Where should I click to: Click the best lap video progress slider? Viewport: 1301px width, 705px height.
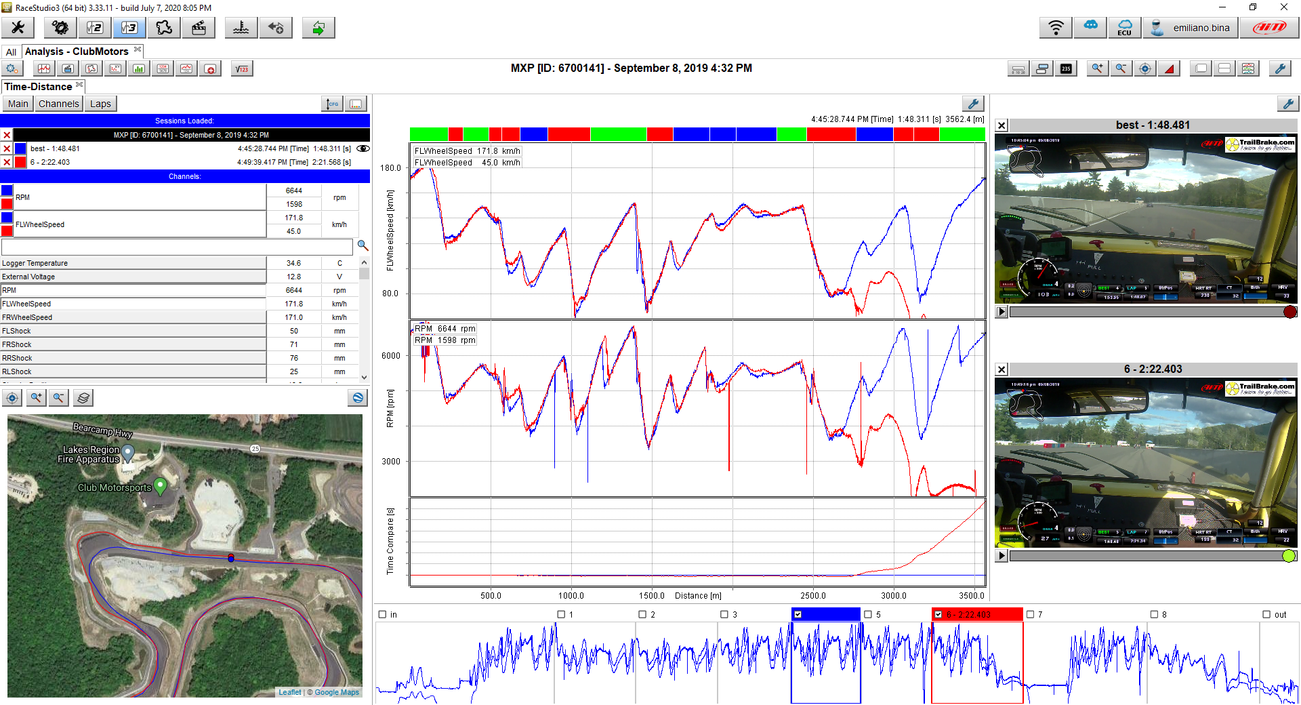click(x=1153, y=312)
